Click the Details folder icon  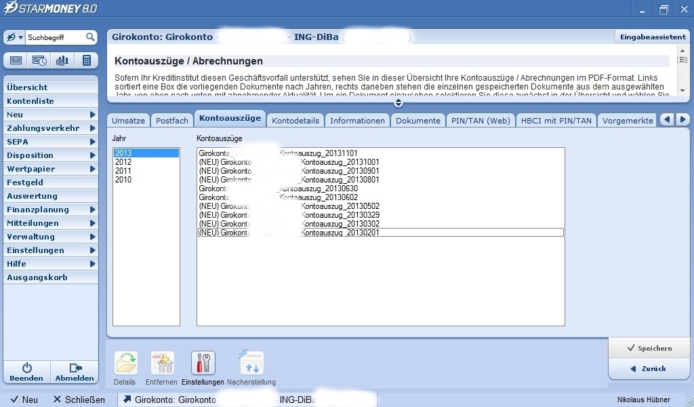point(125,363)
